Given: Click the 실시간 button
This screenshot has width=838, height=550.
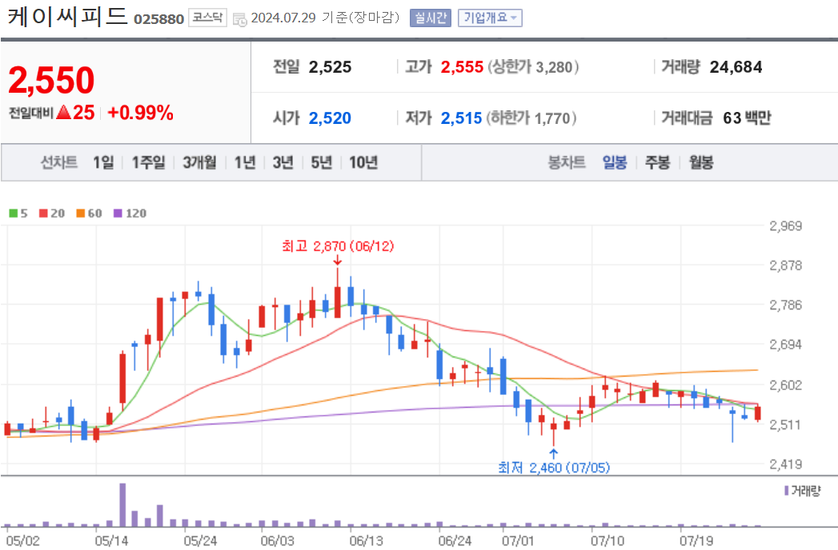Looking at the screenshot, I should coord(431,18).
